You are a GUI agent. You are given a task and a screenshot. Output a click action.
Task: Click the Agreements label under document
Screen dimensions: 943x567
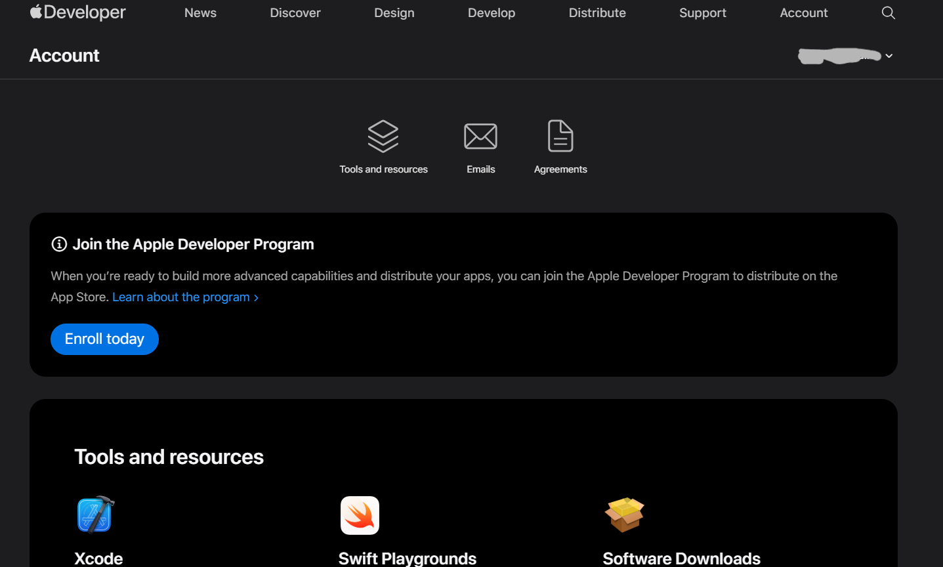560,169
